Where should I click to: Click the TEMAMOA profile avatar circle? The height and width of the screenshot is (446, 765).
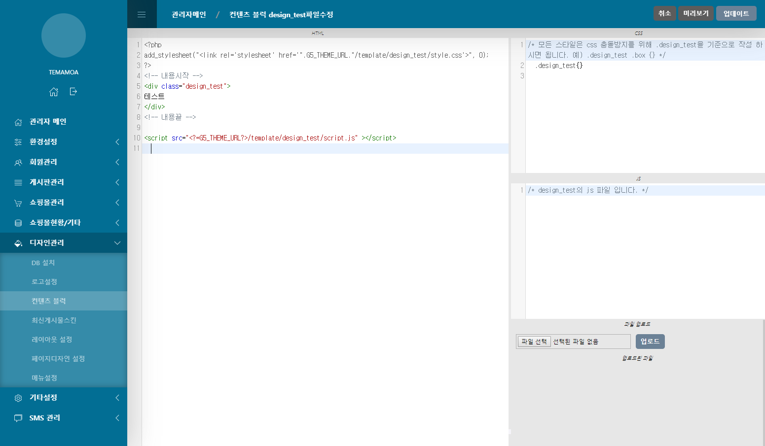(x=64, y=35)
